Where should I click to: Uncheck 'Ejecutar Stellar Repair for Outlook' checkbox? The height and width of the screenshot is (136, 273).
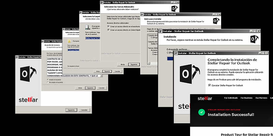click(210, 85)
